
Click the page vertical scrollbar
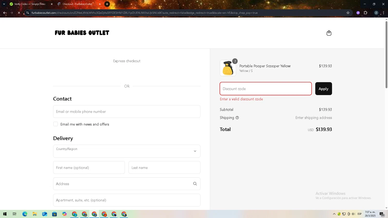386,55
